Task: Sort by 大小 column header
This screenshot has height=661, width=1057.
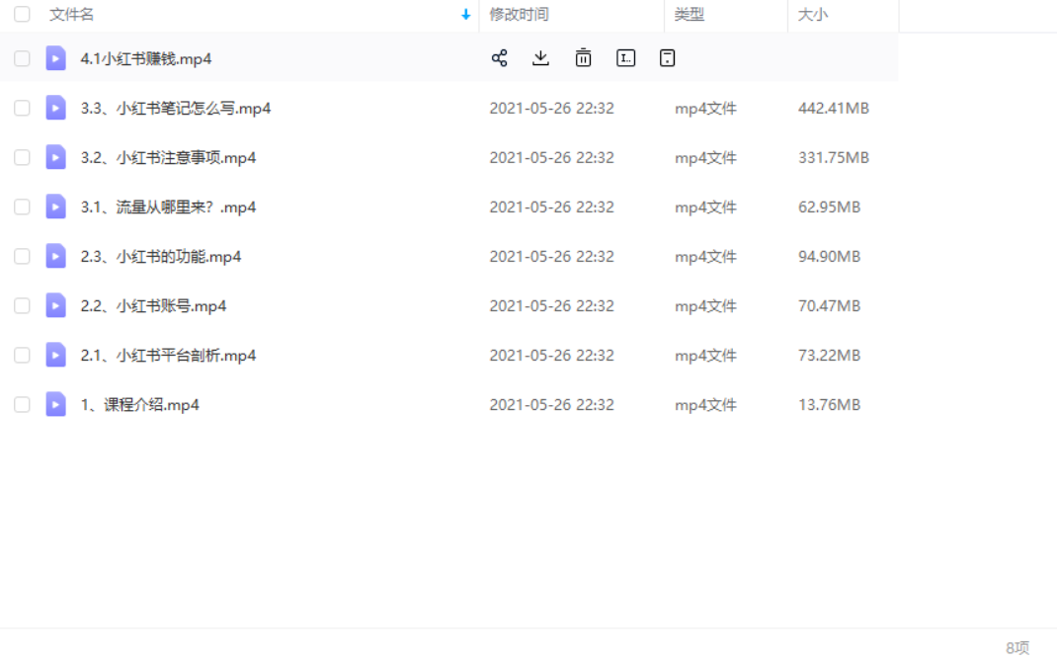Action: [813, 14]
